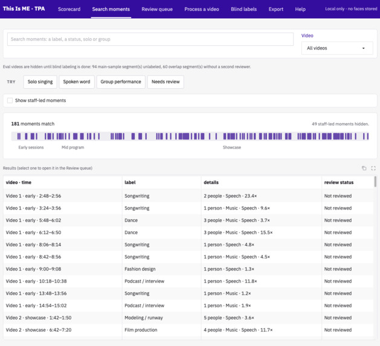The width and height of the screenshot is (380, 346).
Task: Open the Blind labels tab
Action: [243, 9]
